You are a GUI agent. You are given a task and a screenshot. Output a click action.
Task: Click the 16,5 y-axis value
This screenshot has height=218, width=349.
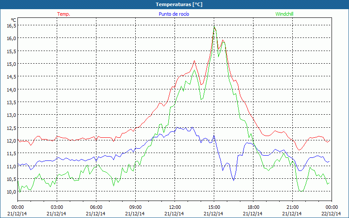pyautogui.click(x=12, y=26)
